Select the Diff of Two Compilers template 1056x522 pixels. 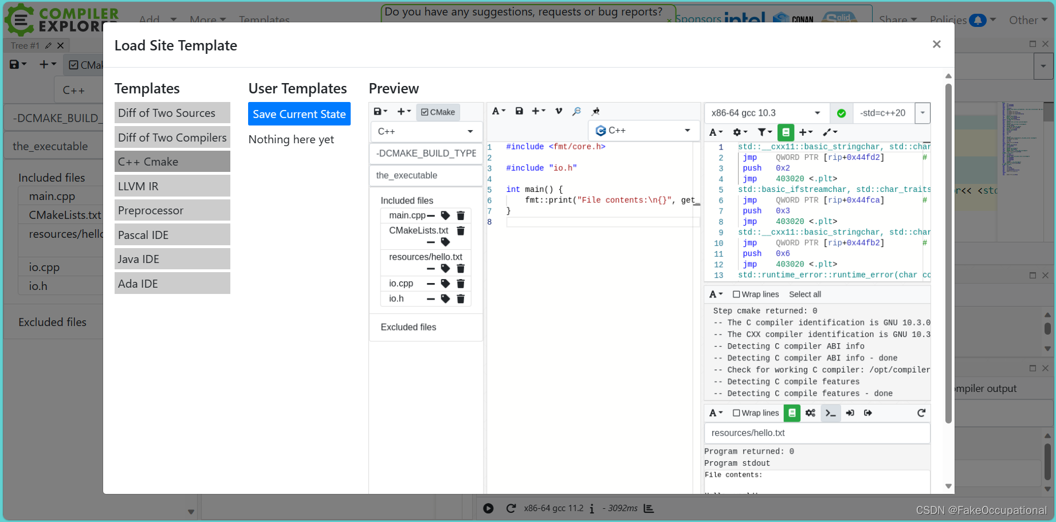click(172, 138)
